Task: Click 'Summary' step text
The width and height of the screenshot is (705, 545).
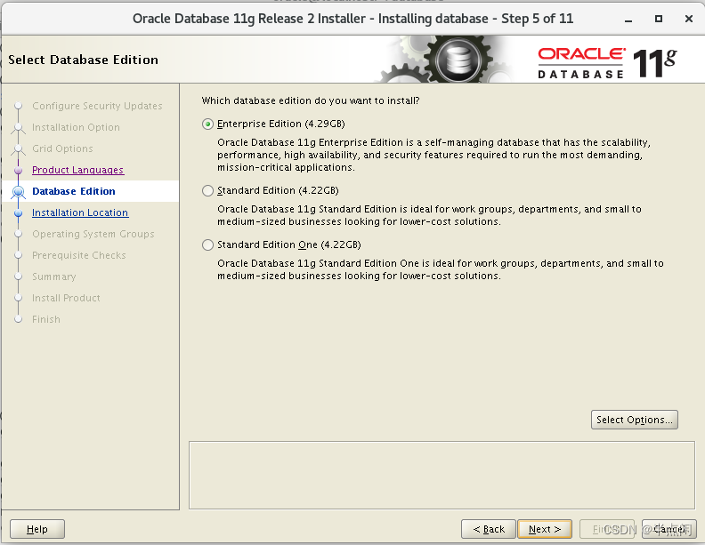Action: (x=54, y=277)
